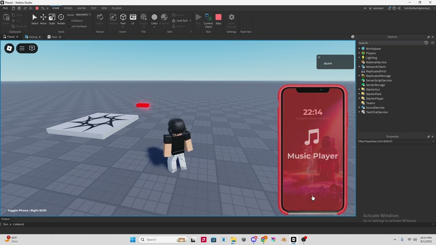Screen dimensions: 436x245
Task: Close the skurm notification popup
Action: point(319,57)
